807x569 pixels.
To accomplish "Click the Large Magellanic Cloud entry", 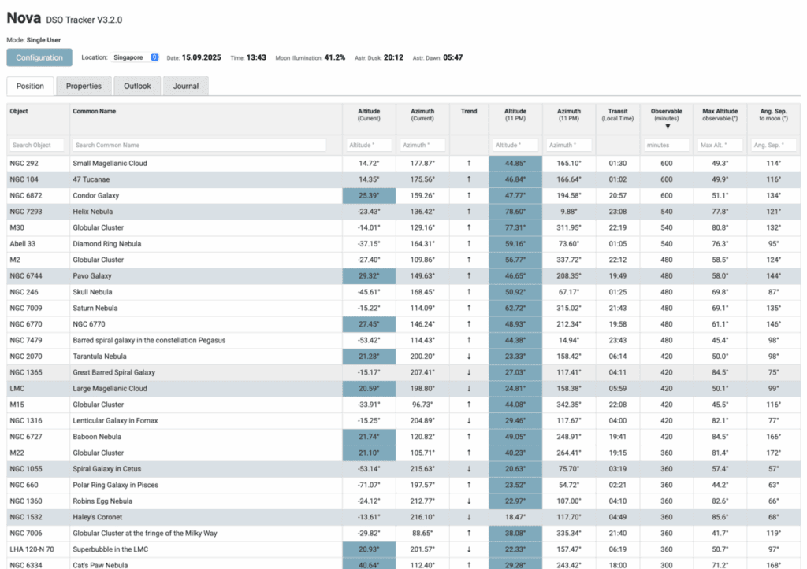I will 110,388.
